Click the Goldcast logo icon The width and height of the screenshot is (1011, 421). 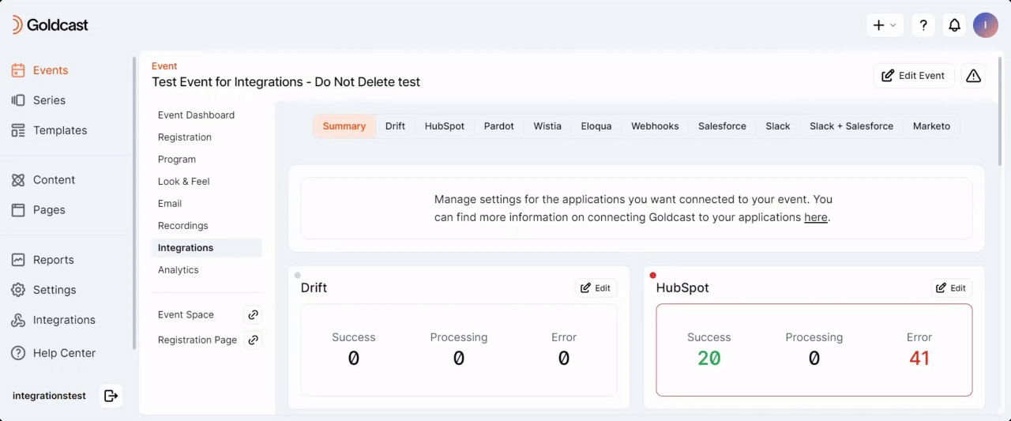[x=17, y=25]
